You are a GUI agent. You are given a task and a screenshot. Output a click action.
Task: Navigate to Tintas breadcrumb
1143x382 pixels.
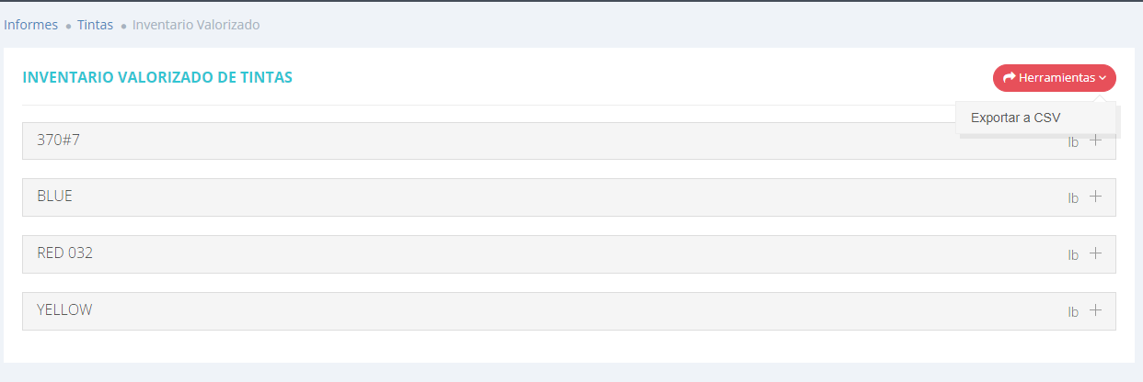tap(95, 25)
